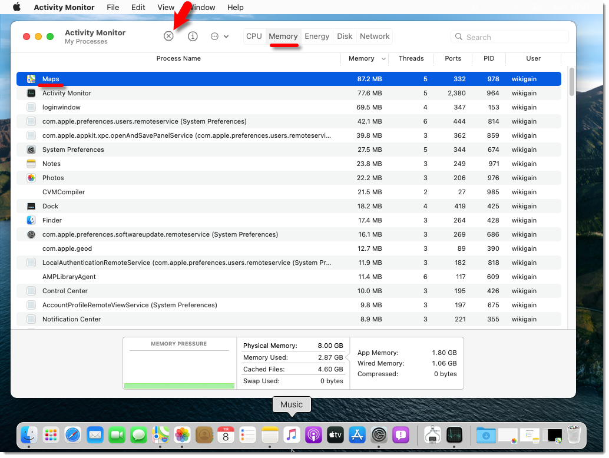Switch to the Memory tab
The width and height of the screenshot is (609, 458).
click(x=283, y=36)
